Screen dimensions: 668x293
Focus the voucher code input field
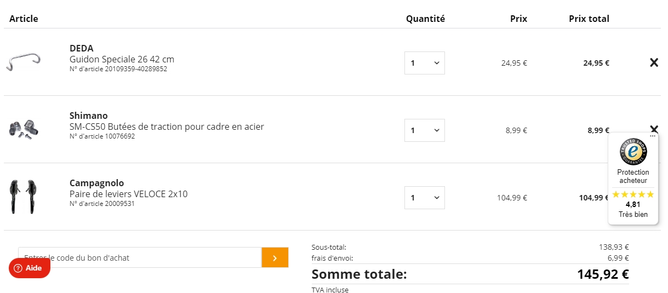[x=140, y=258]
